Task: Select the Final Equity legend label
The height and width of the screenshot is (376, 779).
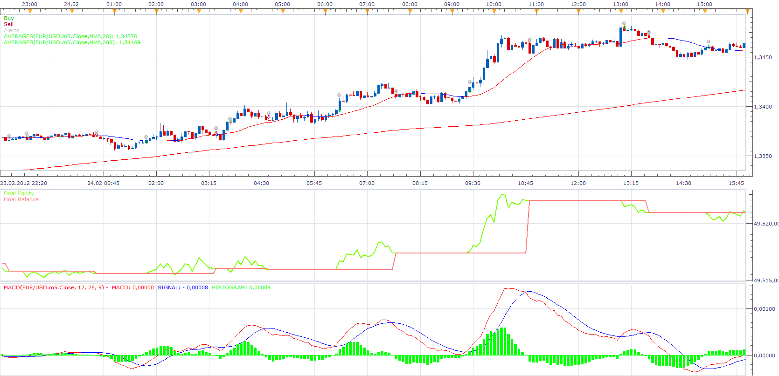Action: (19, 193)
